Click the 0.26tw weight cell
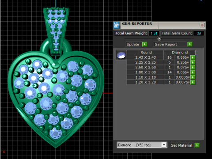Screen dimensions: 212x159 pos(183,62)
